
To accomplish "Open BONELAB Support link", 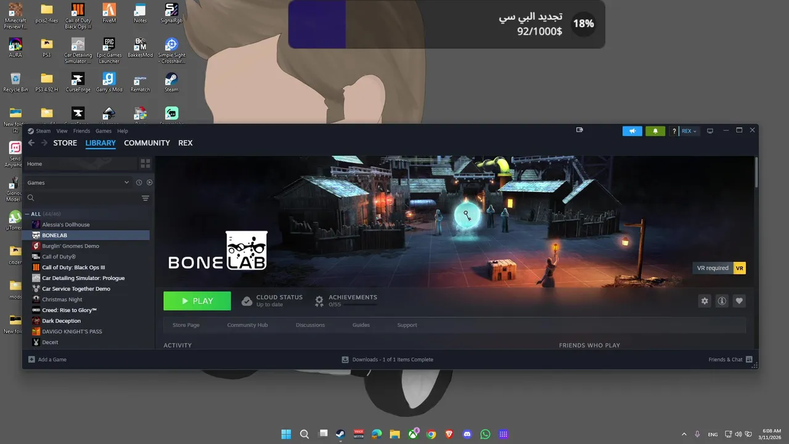I will (x=407, y=325).
